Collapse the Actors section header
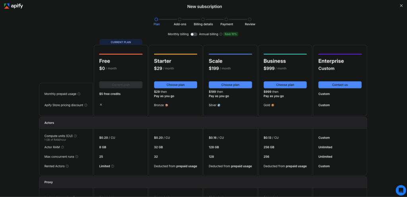 (x=203, y=123)
